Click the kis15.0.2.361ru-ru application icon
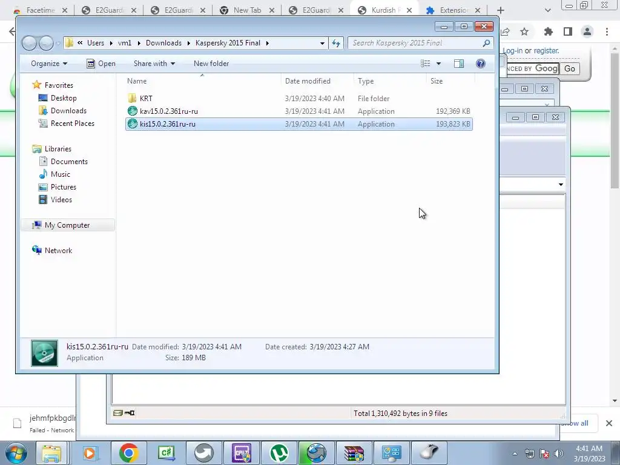 [133, 124]
